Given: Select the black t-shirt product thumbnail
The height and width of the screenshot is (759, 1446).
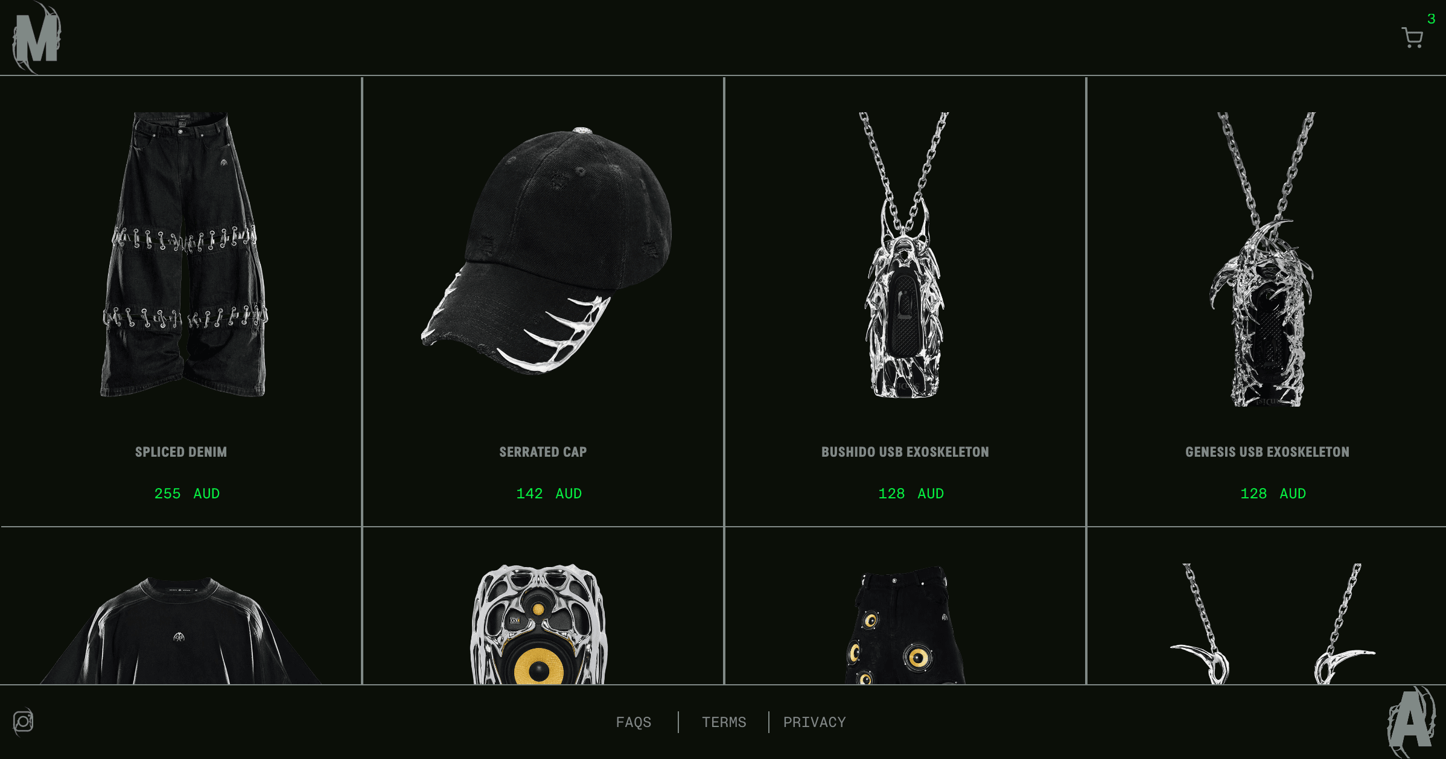Looking at the screenshot, I should coord(180,630).
